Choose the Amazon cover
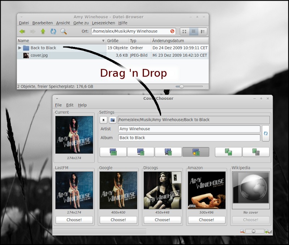The height and width of the screenshot is (245, 289). pos(207,220)
